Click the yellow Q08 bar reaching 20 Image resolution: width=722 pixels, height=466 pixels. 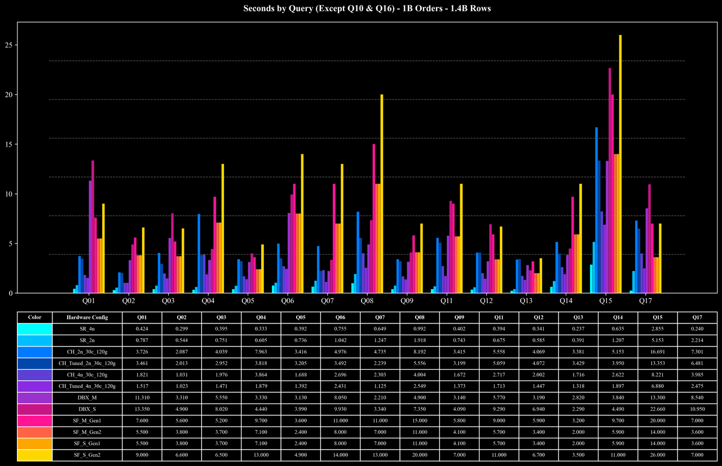click(x=382, y=194)
